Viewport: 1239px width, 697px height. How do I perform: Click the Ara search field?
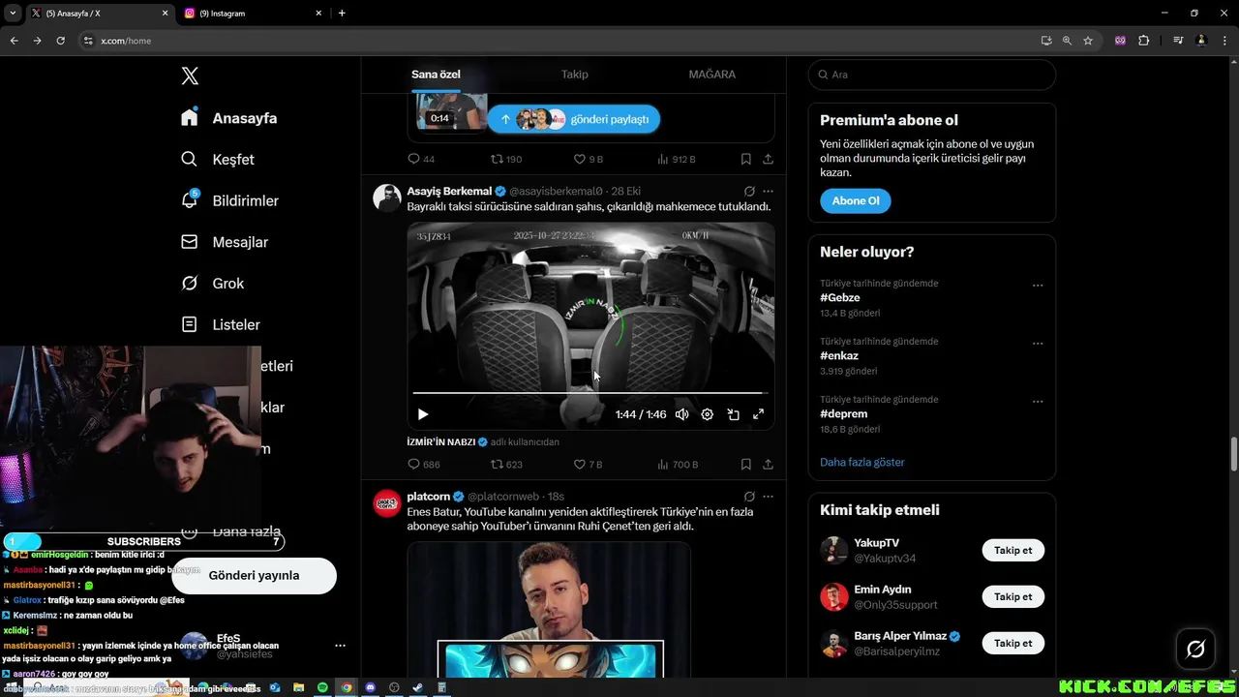(x=931, y=75)
